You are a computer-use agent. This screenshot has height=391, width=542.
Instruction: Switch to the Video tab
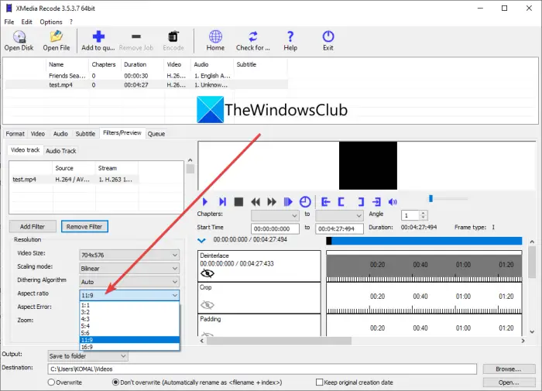pyautogui.click(x=38, y=134)
